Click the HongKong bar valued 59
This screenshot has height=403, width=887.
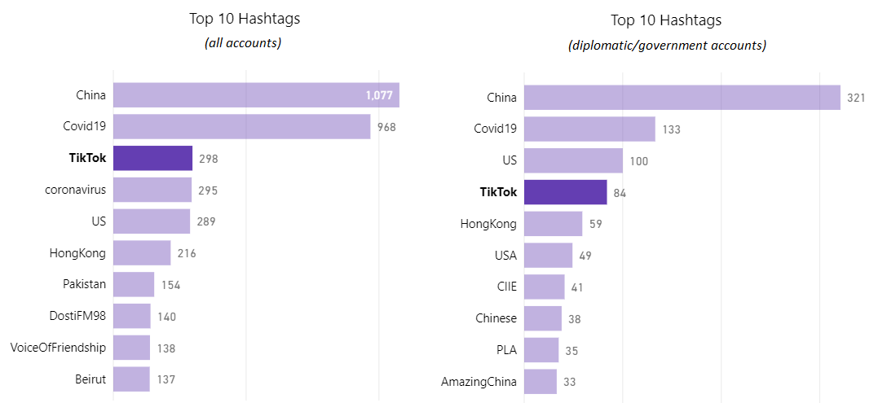(554, 224)
